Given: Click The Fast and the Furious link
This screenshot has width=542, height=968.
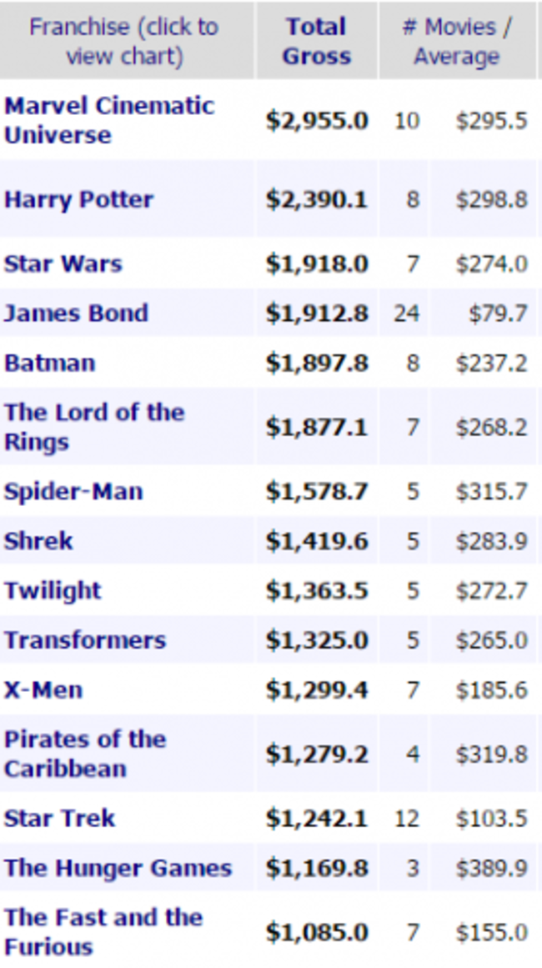Looking at the screenshot, I should click(x=103, y=932).
